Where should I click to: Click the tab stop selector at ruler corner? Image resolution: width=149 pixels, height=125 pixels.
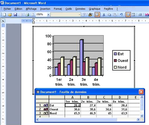[3, 21]
